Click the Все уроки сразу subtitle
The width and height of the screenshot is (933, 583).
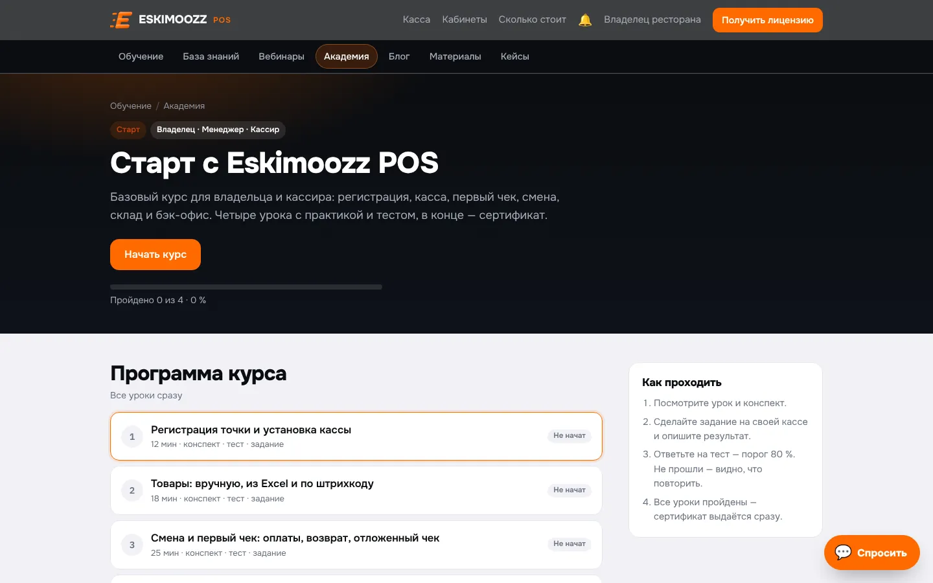(x=146, y=395)
